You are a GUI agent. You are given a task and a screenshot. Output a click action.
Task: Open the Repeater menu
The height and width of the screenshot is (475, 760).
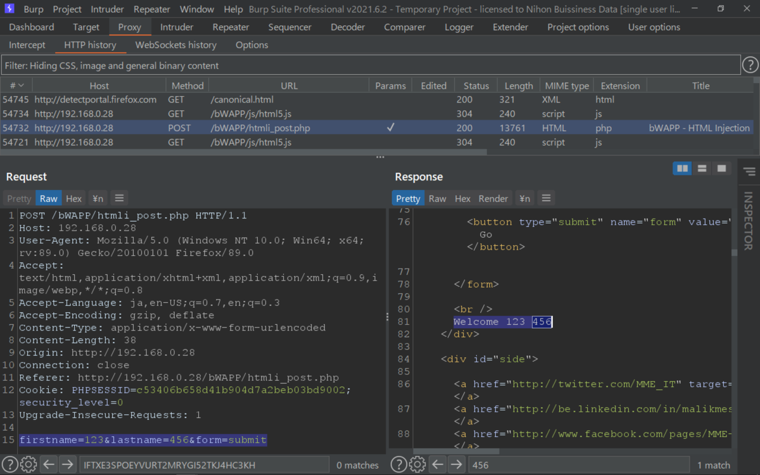[x=152, y=9]
